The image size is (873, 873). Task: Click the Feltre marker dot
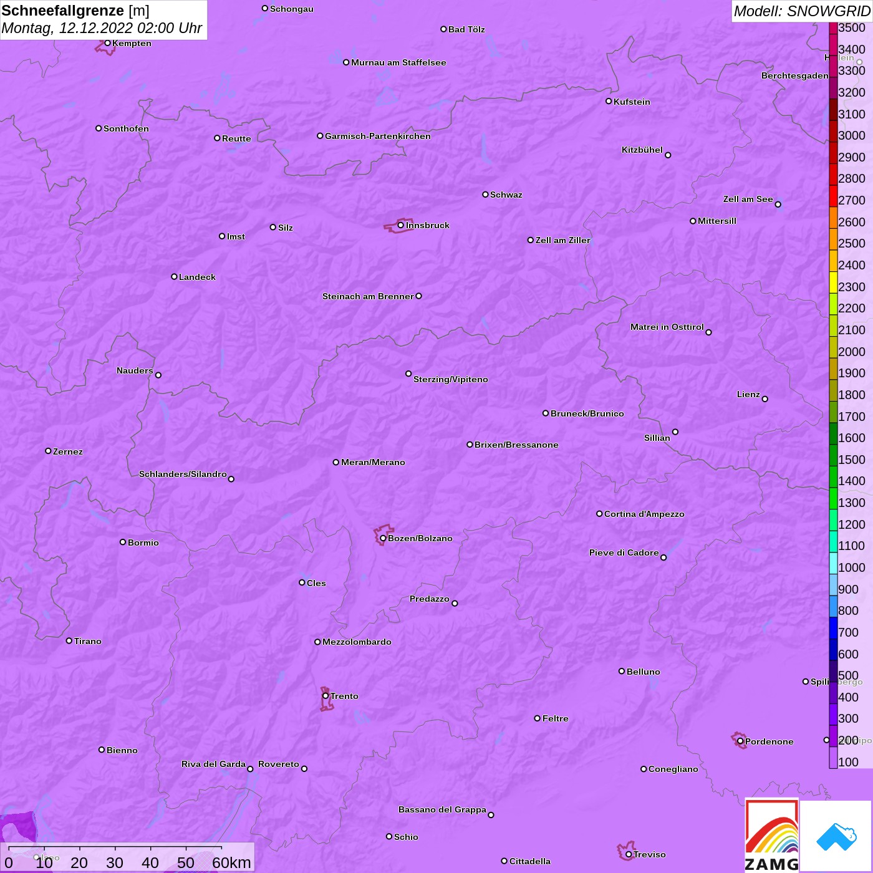pos(538,718)
